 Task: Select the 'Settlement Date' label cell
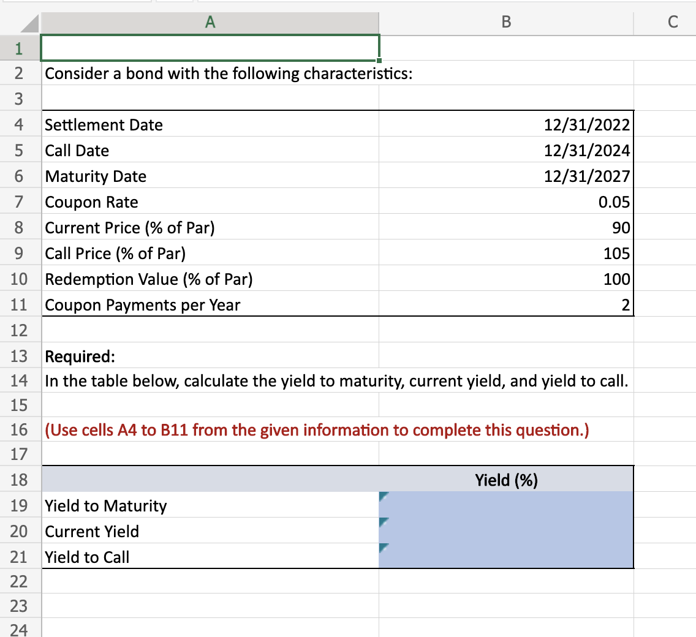(210, 124)
